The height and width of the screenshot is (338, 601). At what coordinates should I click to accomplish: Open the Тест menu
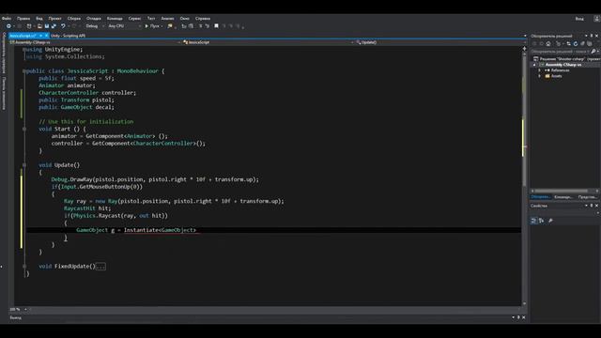coord(151,19)
